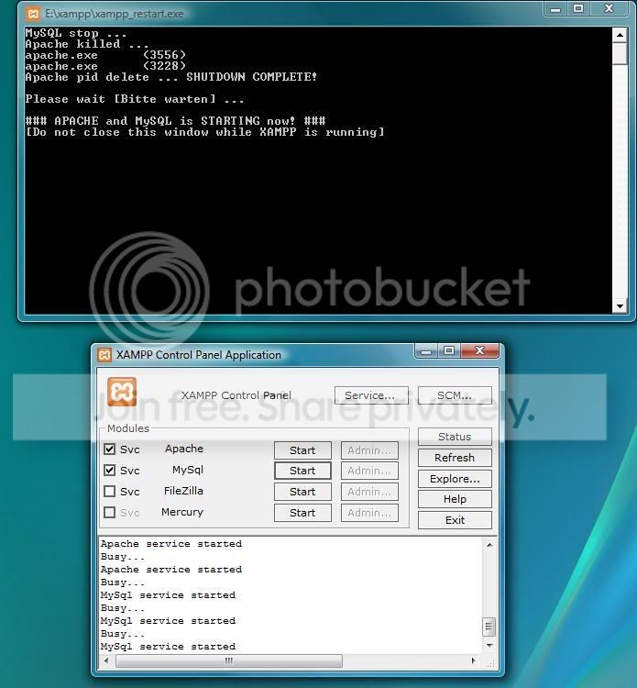Close the xampp_restart.exe console window
Viewport: 637px width, 688px height.
[609, 9]
